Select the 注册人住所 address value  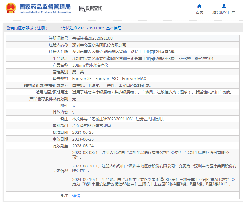[123, 52]
